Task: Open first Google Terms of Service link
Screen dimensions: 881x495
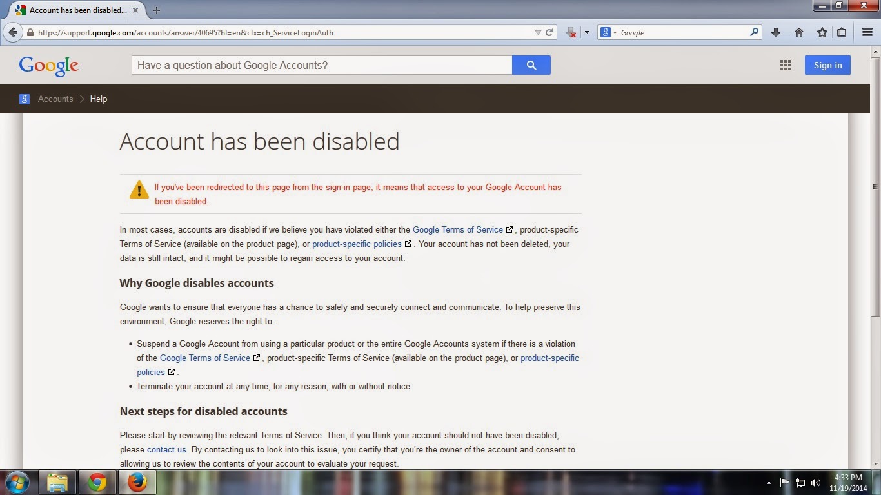Action: (458, 229)
